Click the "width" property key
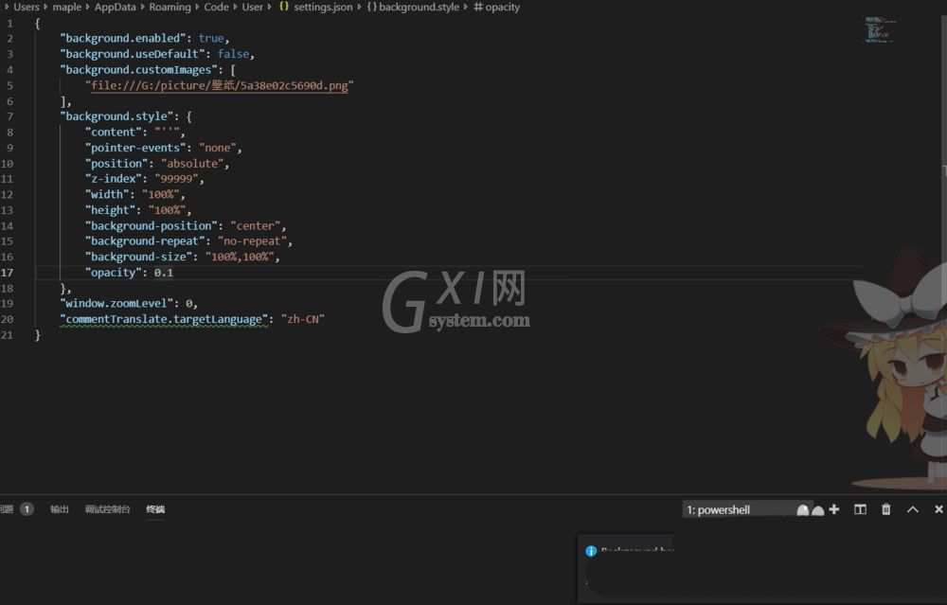This screenshot has width=947, height=605. coord(107,194)
